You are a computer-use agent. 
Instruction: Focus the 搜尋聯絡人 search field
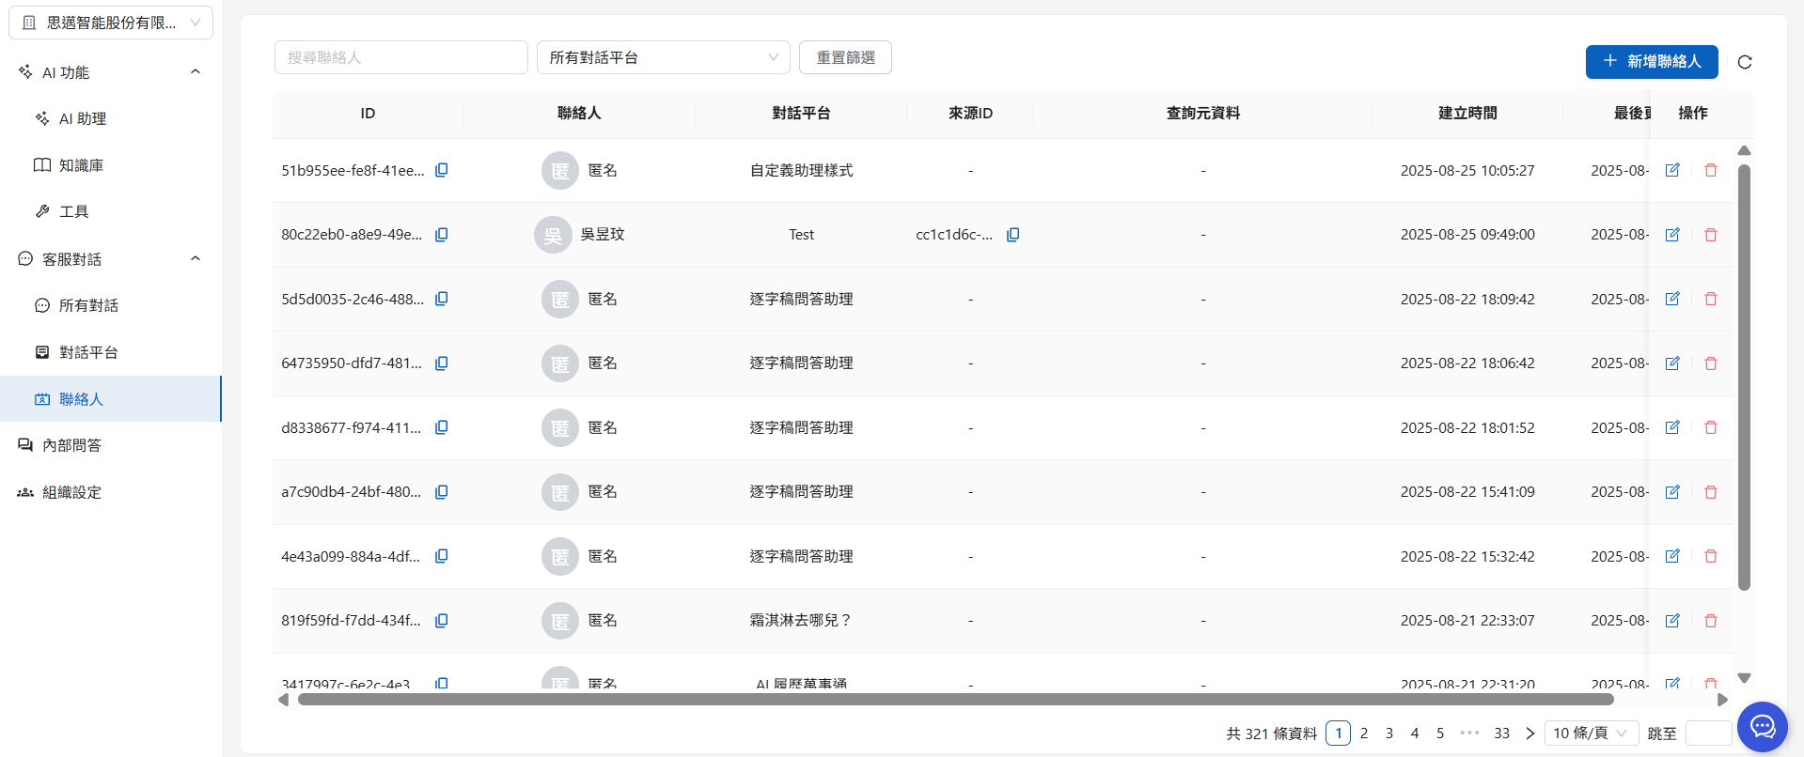[x=400, y=57]
